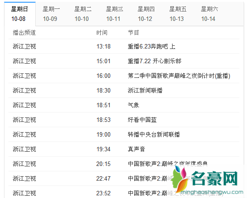Select the 星期日 10-08 tab
This screenshot has width=247, height=198.
click(20, 14)
